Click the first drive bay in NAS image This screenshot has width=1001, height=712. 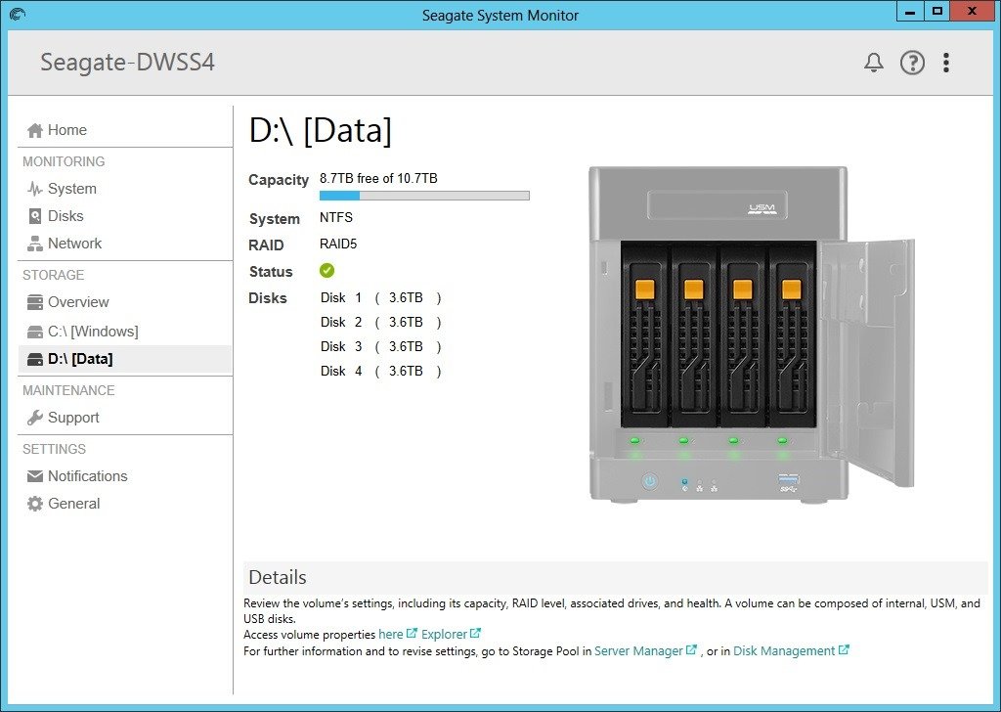[x=645, y=334]
